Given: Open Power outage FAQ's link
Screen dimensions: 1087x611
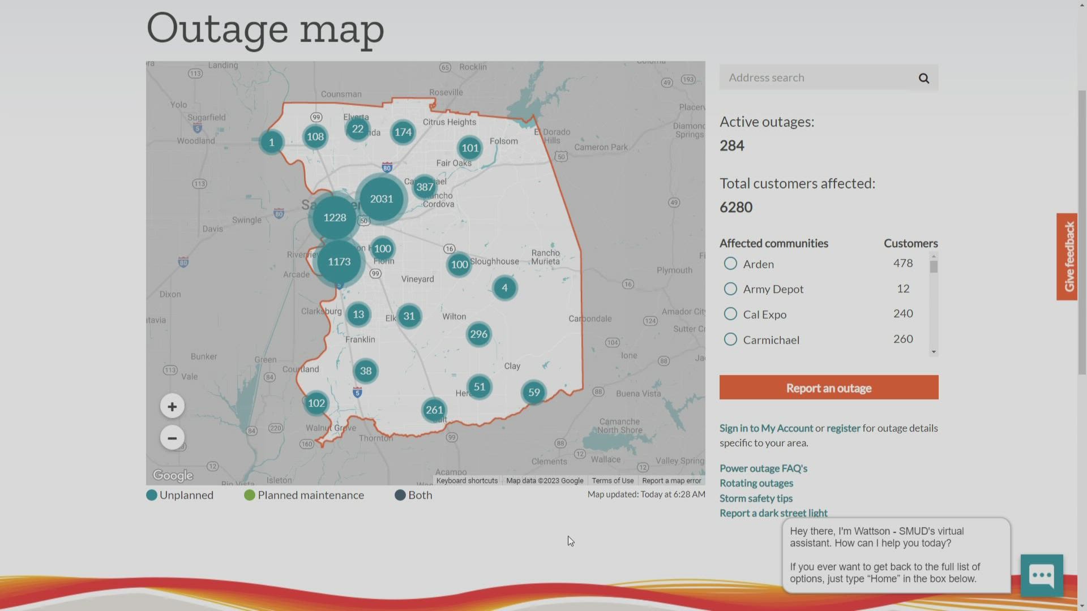Looking at the screenshot, I should (x=763, y=468).
